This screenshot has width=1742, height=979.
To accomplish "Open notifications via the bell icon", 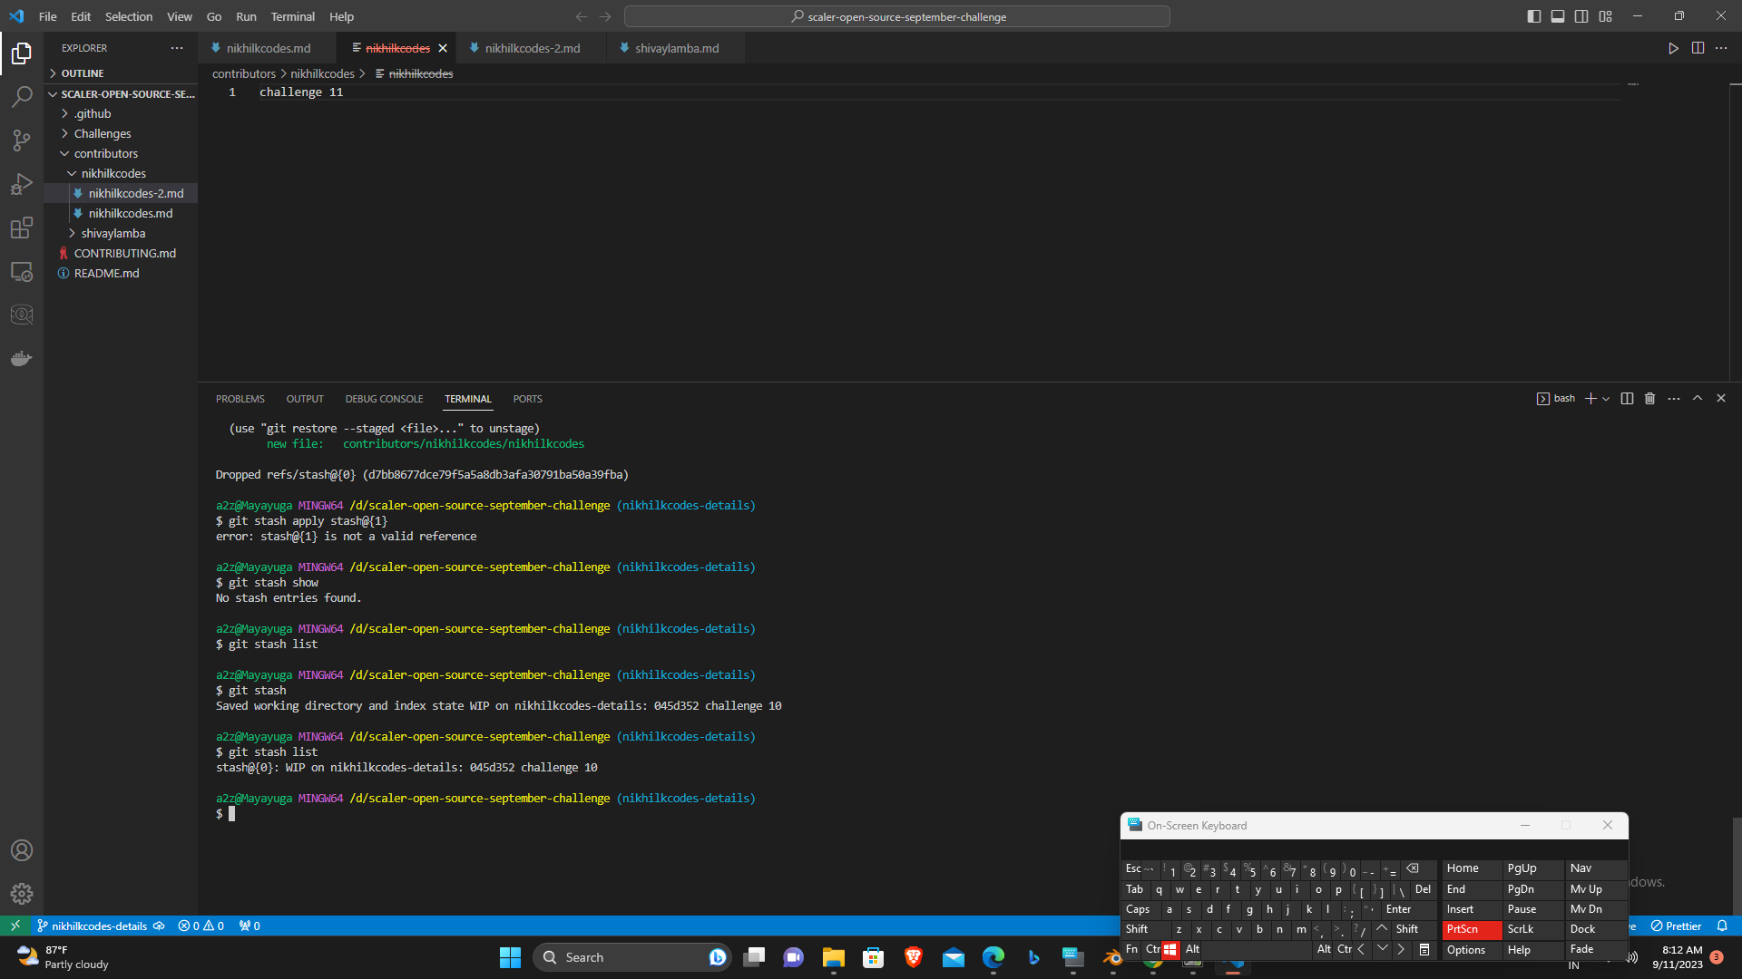I will (x=1723, y=926).
